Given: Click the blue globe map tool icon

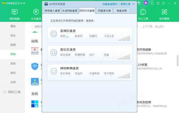Looking at the screenshot, I should (x=35, y=82).
